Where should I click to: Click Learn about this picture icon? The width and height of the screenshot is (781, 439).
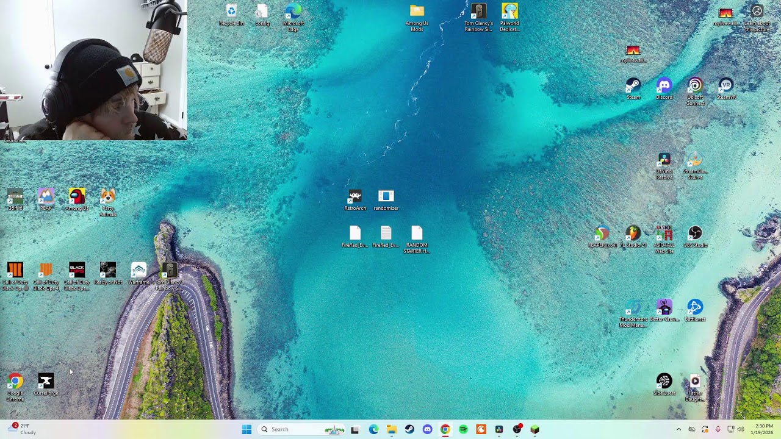point(757,17)
